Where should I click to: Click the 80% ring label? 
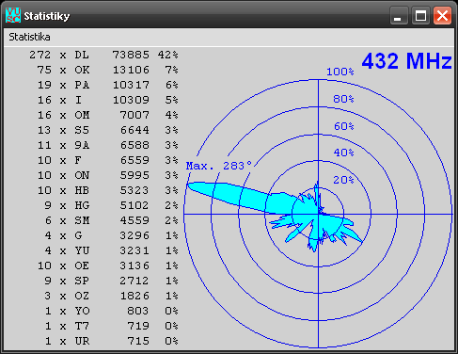(343, 99)
